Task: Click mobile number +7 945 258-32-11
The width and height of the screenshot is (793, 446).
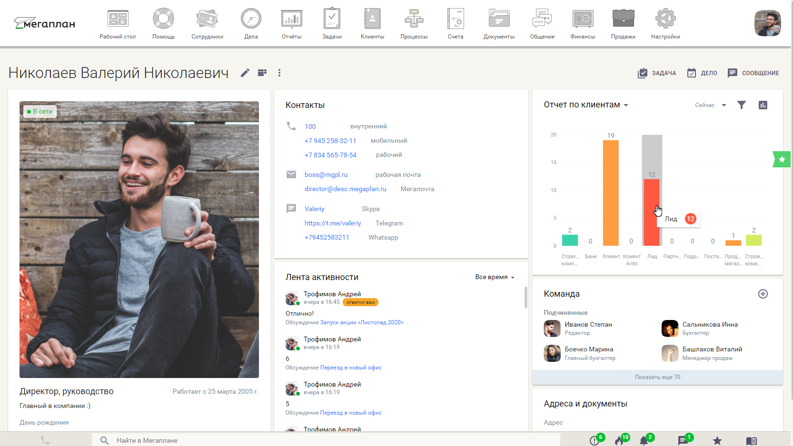Action: [330, 141]
